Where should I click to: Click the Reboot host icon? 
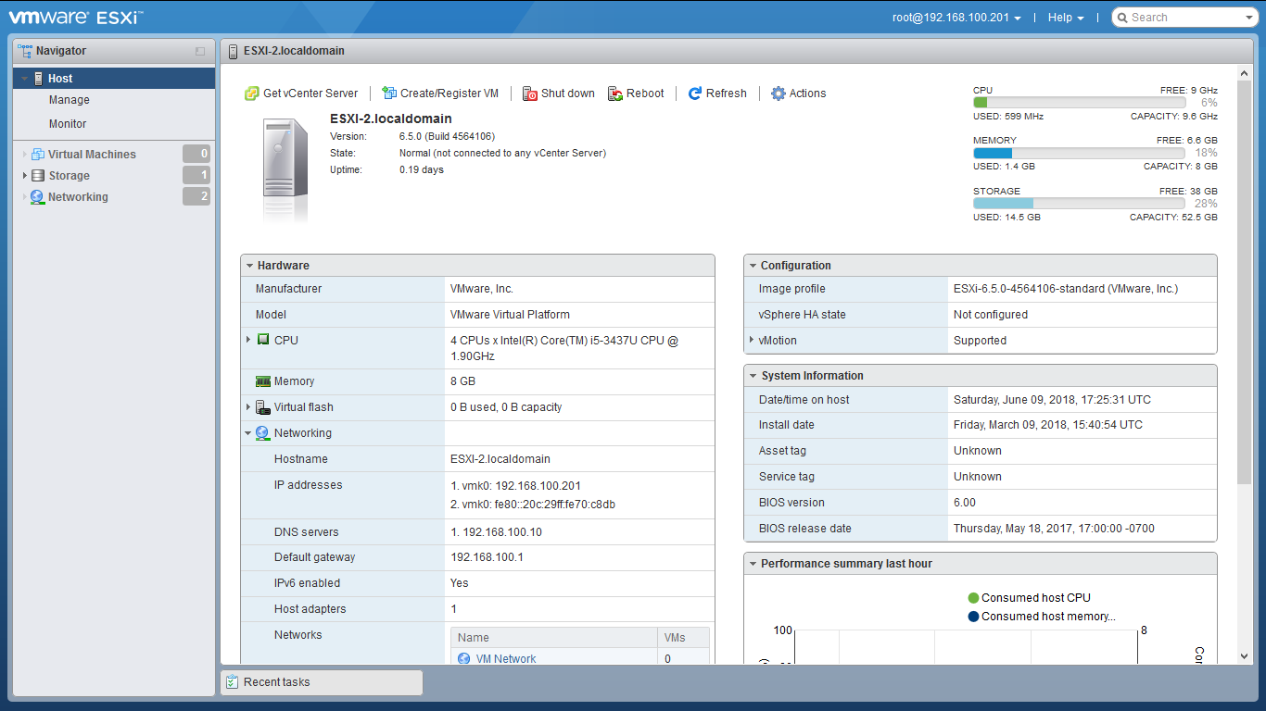(615, 94)
